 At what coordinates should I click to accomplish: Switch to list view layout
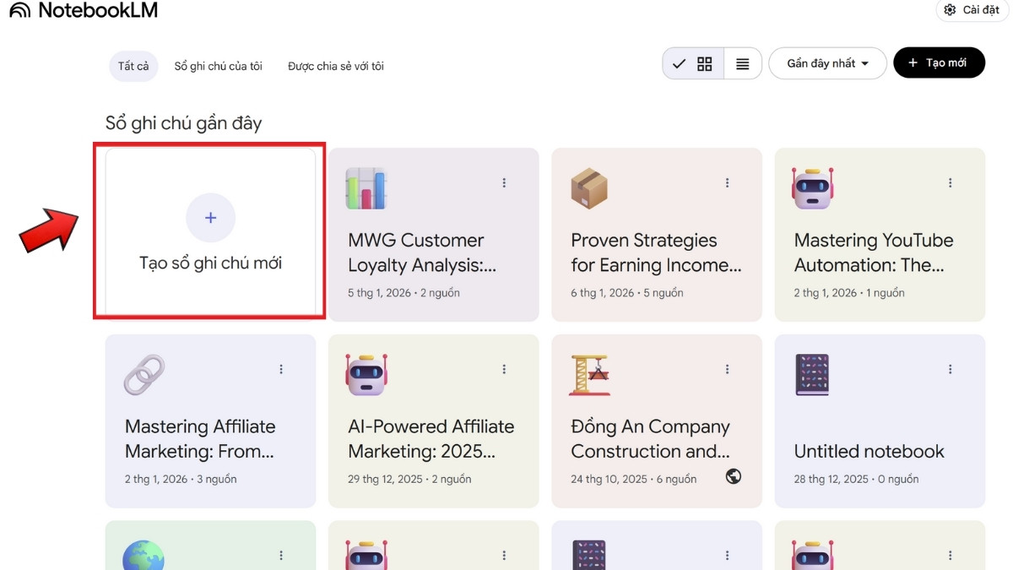tap(743, 64)
